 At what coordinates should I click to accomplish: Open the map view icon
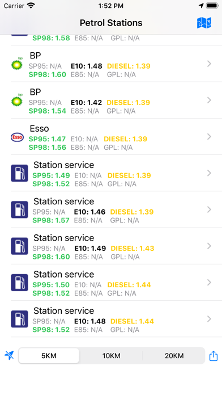coord(204,23)
